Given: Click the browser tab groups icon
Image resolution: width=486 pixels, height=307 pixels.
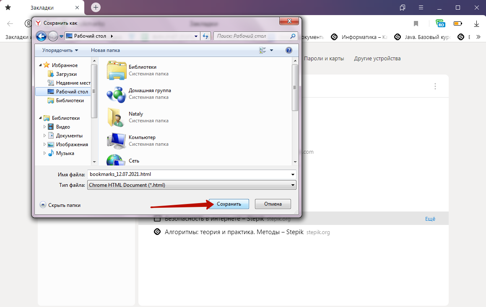Looking at the screenshot, I should tap(402, 8).
